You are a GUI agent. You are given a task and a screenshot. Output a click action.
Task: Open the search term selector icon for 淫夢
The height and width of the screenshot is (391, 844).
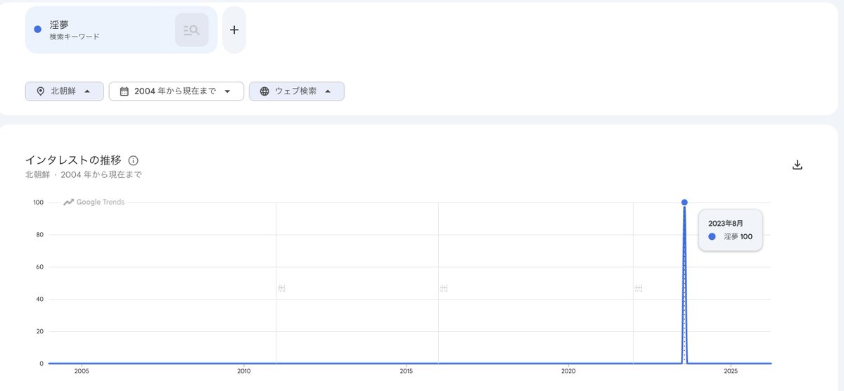tap(192, 30)
